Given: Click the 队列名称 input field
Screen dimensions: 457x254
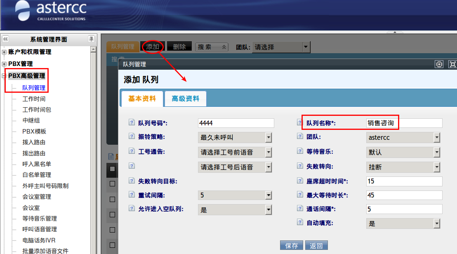Looking at the screenshot, I should point(404,123).
